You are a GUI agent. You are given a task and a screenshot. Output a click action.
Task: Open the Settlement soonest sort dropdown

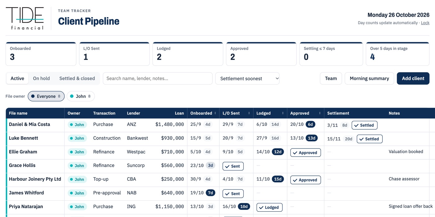[x=247, y=78]
